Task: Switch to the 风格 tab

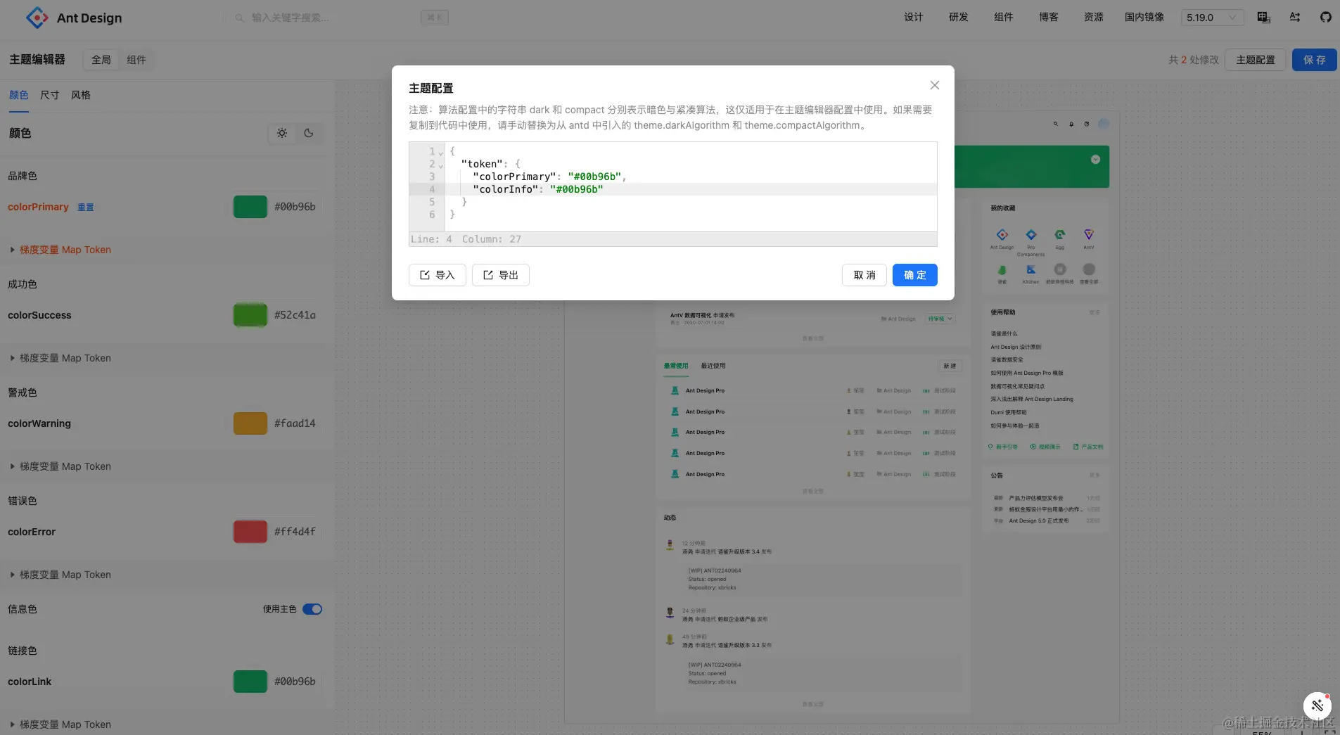Action: point(81,95)
